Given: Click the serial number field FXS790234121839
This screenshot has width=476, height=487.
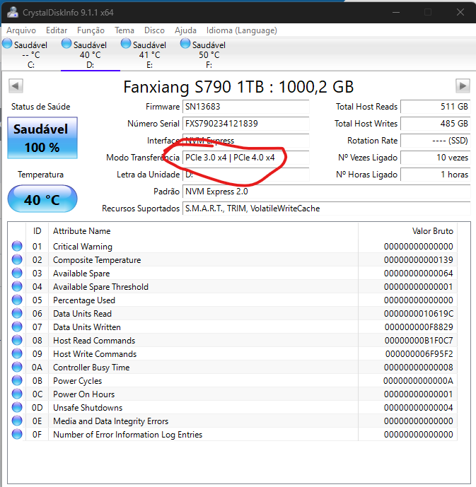Looking at the screenshot, I should 245,124.
